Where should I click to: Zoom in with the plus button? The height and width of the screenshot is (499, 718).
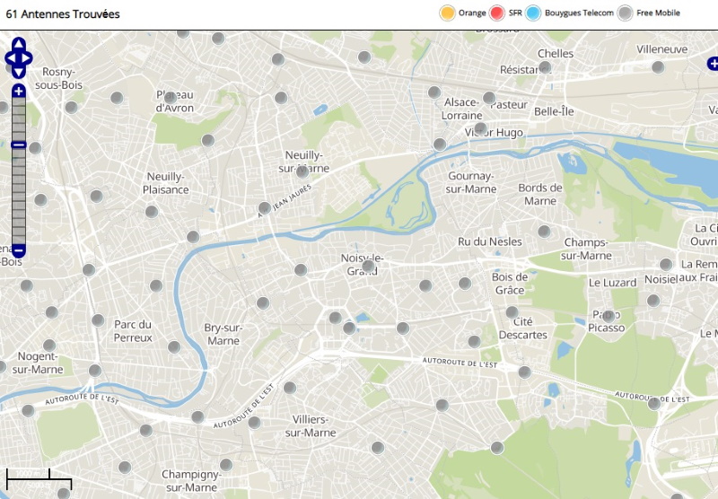pyautogui.click(x=19, y=92)
